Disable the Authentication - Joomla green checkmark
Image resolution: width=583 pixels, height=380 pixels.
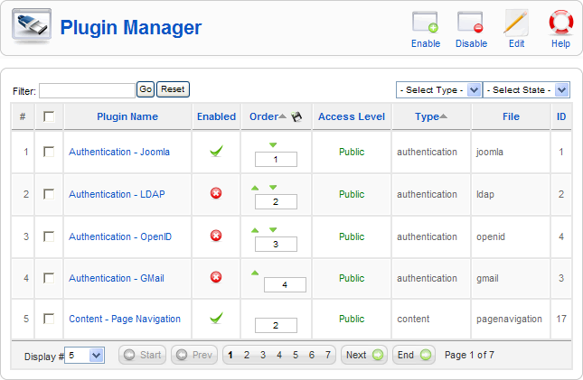click(x=215, y=152)
